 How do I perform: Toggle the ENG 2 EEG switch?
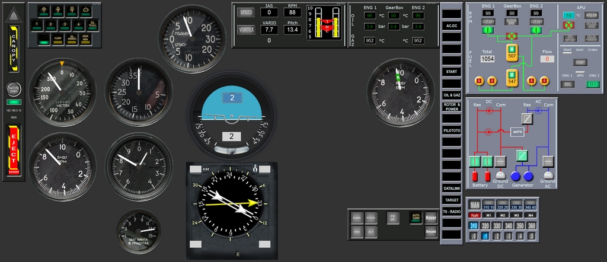point(593,84)
